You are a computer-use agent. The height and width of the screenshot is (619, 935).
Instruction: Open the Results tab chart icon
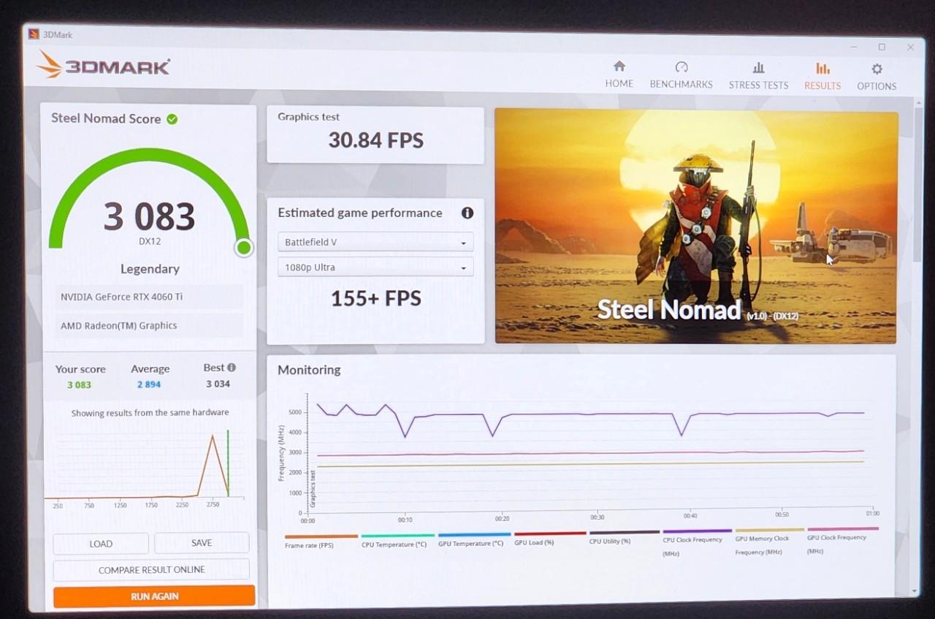(x=823, y=68)
